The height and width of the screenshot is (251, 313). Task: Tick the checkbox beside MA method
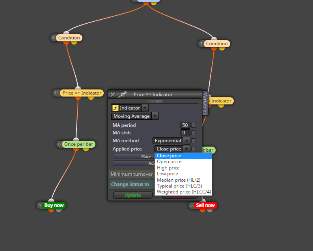tap(194, 141)
